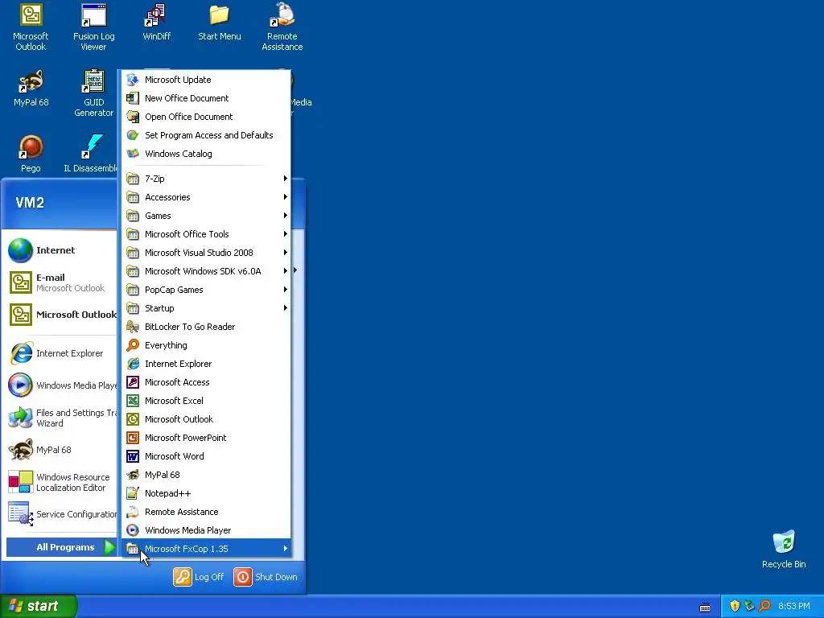824x618 pixels.
Task: Click Safely Remove Hardware tray icon
Action: [749, 606]
